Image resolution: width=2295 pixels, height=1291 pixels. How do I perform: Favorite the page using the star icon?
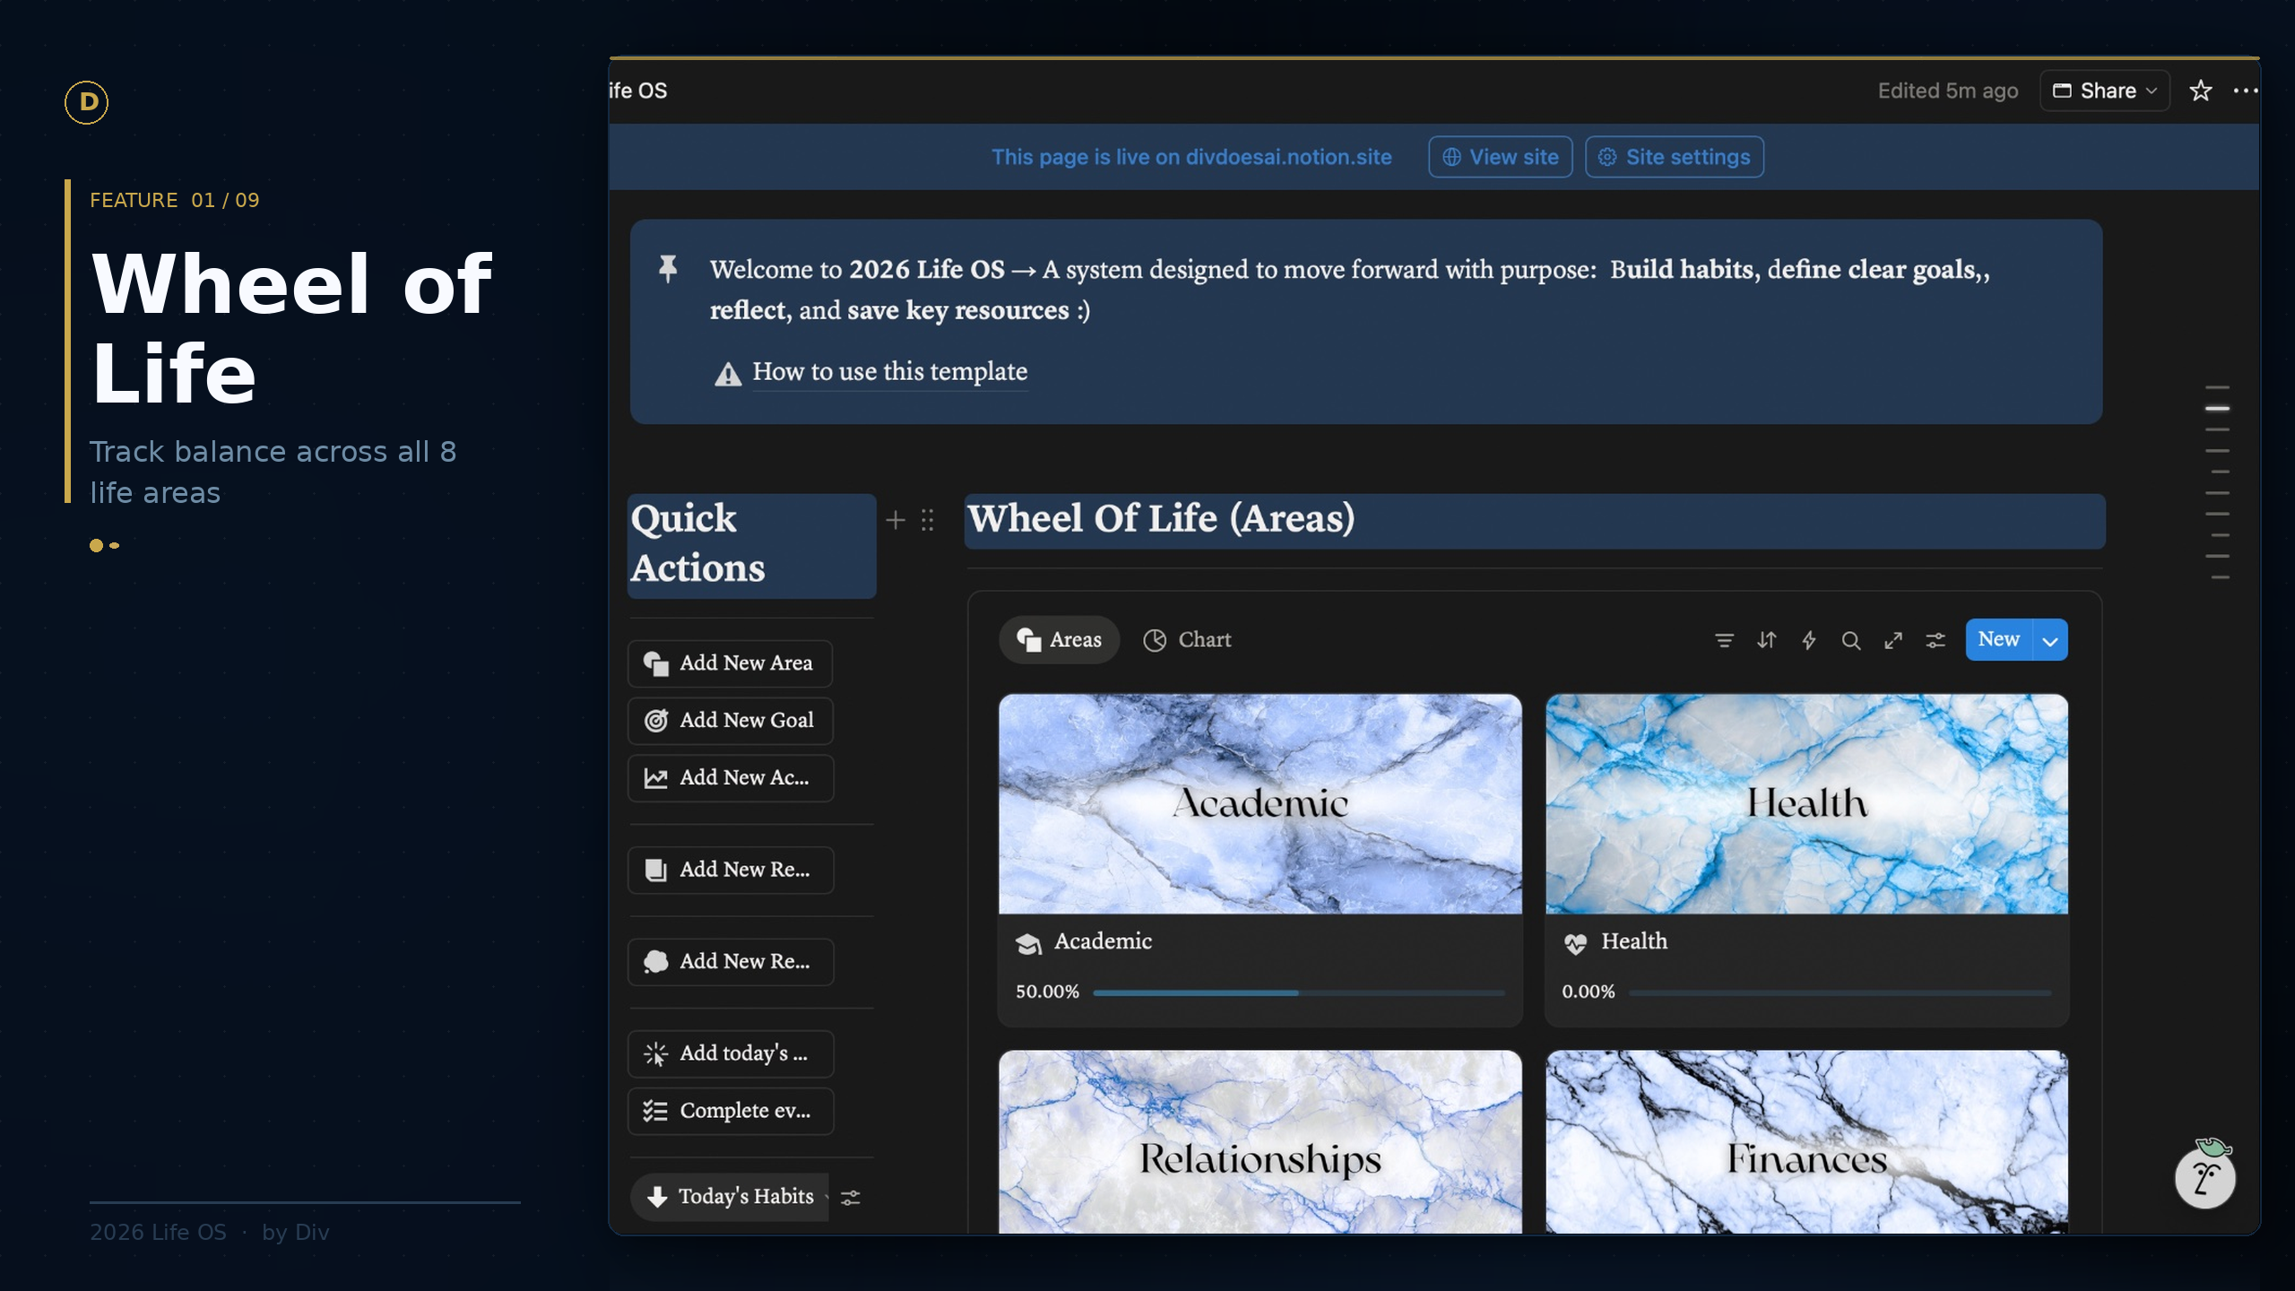tap(2199, 90)
